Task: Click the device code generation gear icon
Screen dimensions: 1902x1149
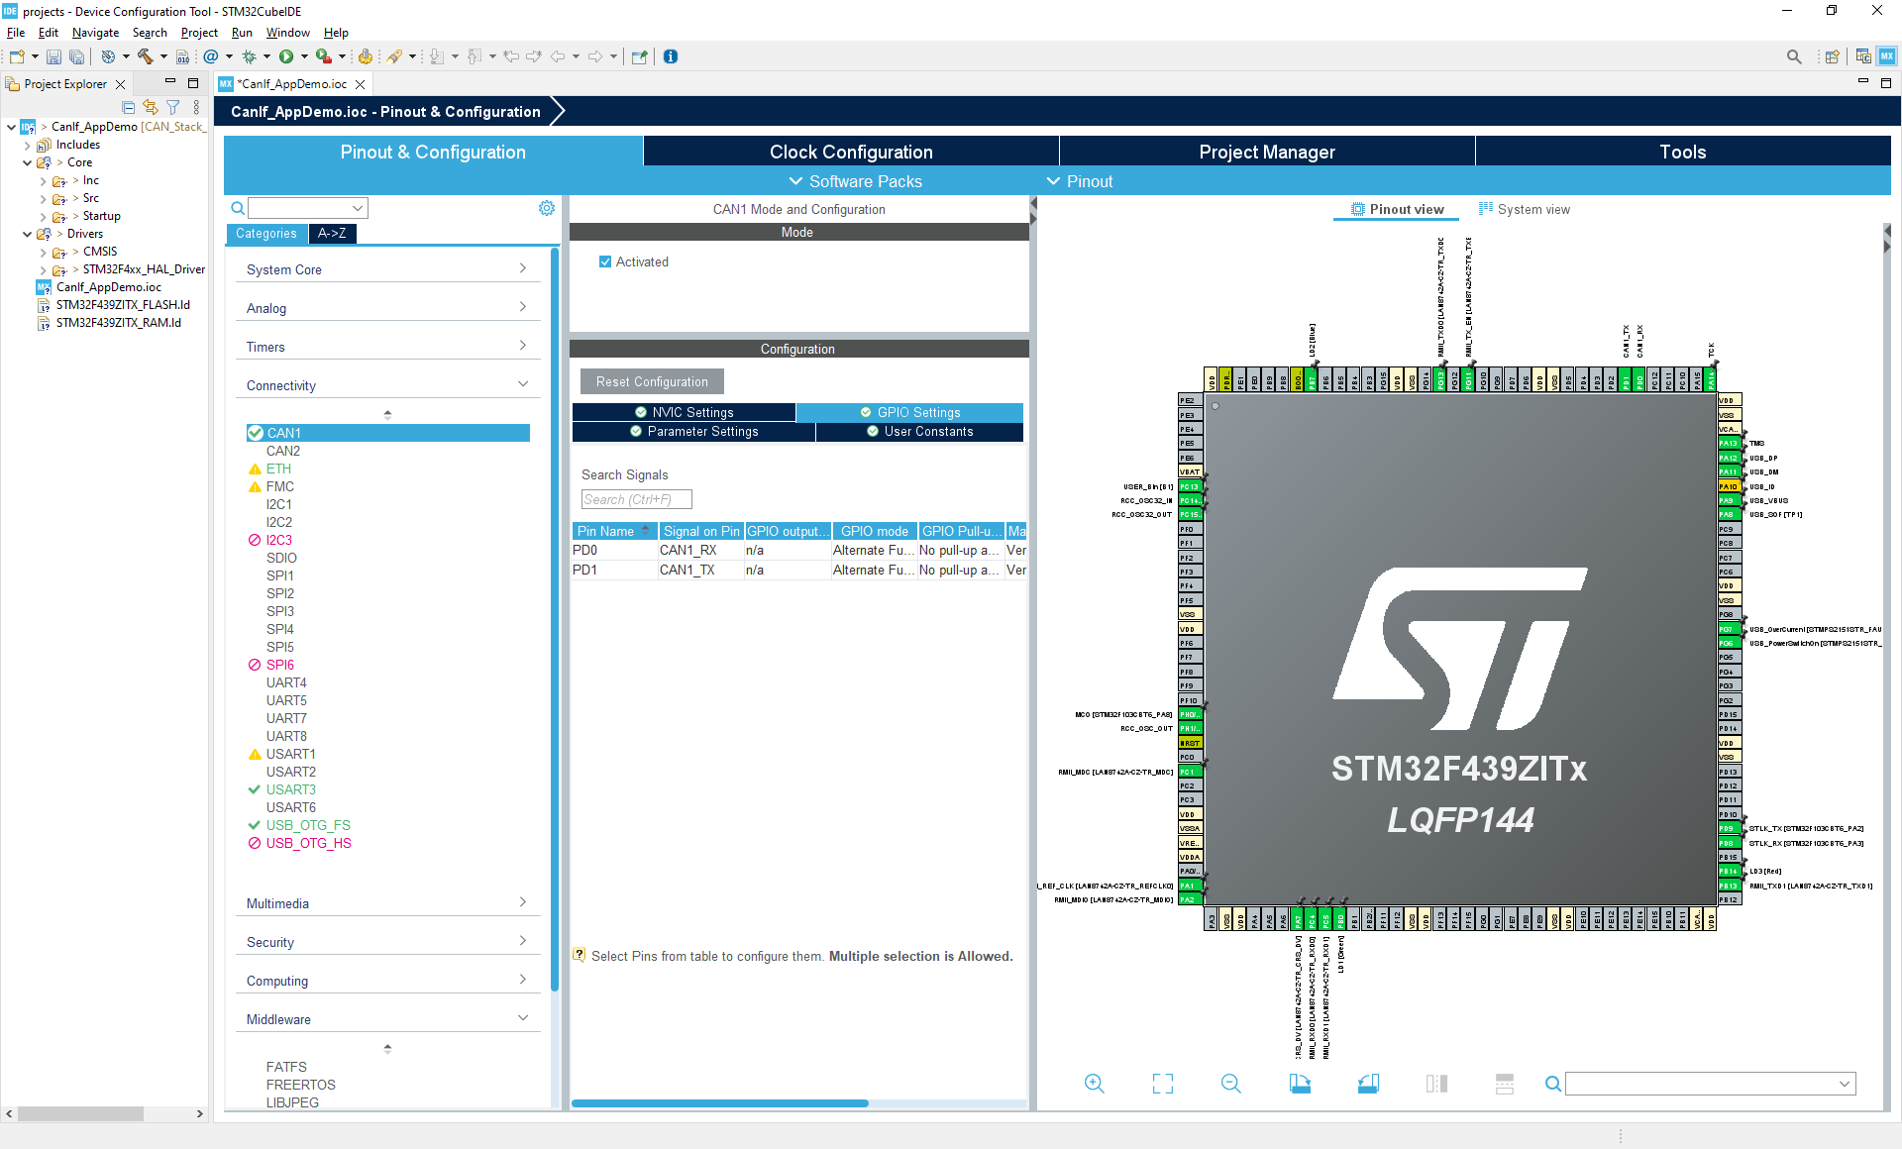Action: pos(365,56)
